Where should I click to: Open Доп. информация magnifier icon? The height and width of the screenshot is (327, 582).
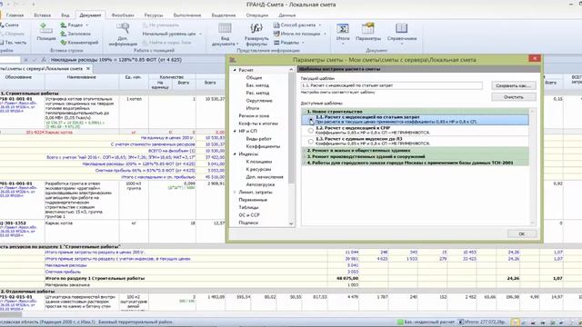click(123, 28)
